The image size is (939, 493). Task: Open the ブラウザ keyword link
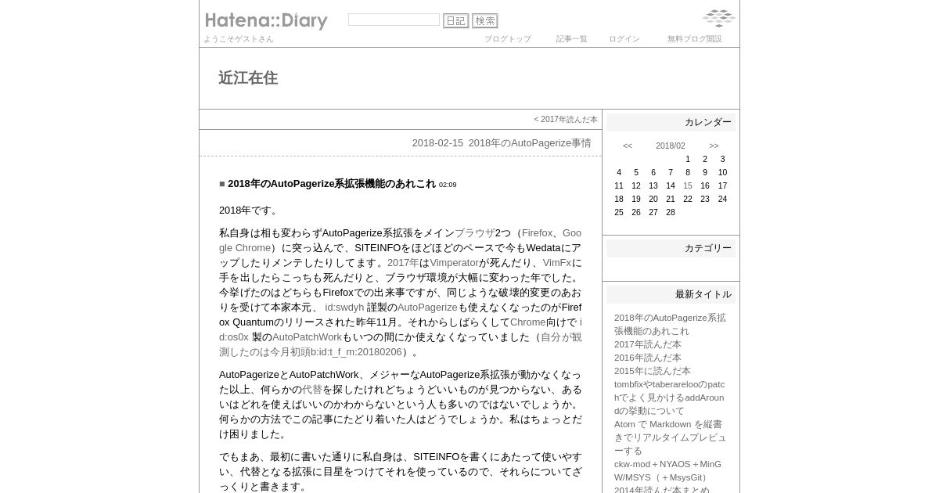click(474, 233)
